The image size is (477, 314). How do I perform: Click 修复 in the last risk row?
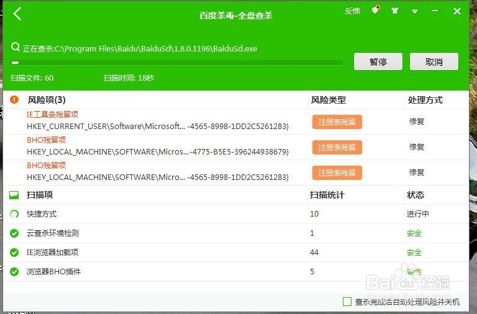pyautogui.click(x=417, y=173)
